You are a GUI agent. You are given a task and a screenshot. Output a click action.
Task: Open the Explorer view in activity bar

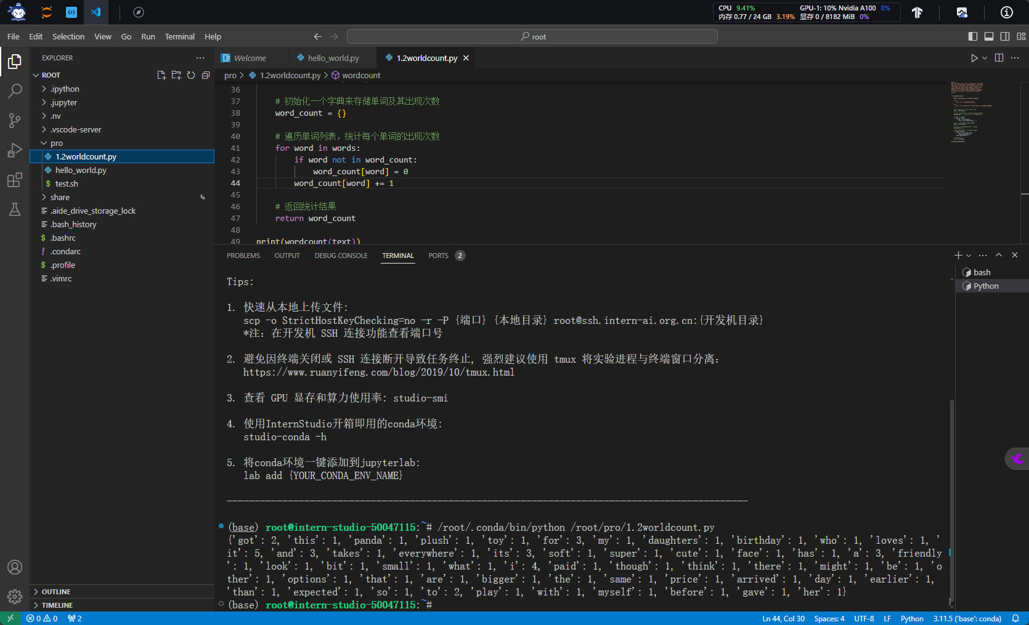click(15, 62)
